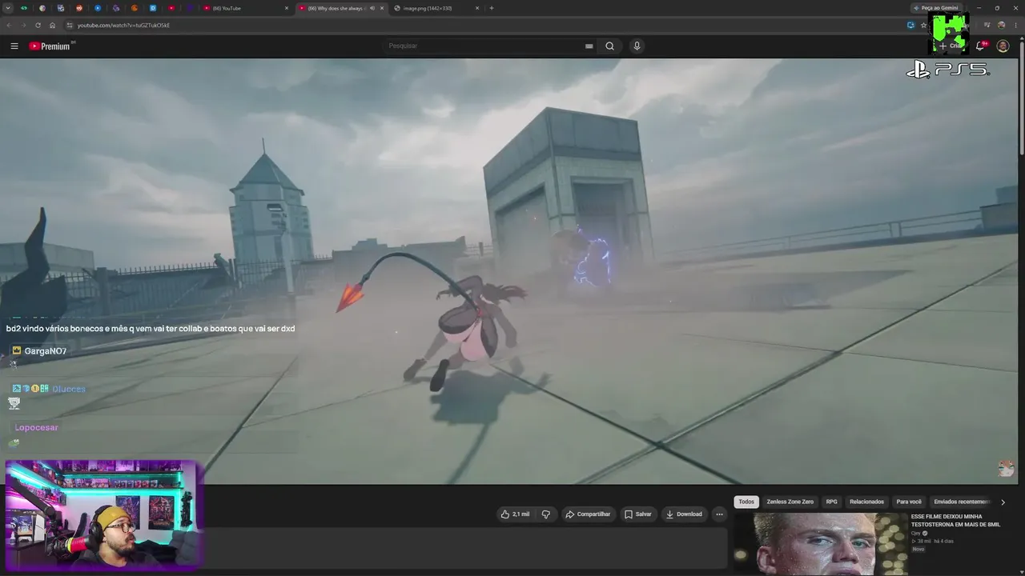Open the 'ESSE FILME DEIXOU MINHA TESTOSTERONA' video title

[955, 520]
